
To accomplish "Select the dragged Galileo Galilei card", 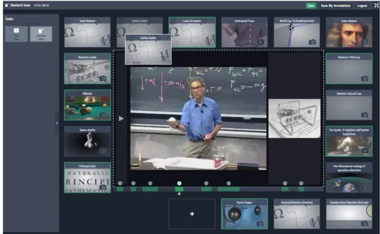I will (148, 49).
